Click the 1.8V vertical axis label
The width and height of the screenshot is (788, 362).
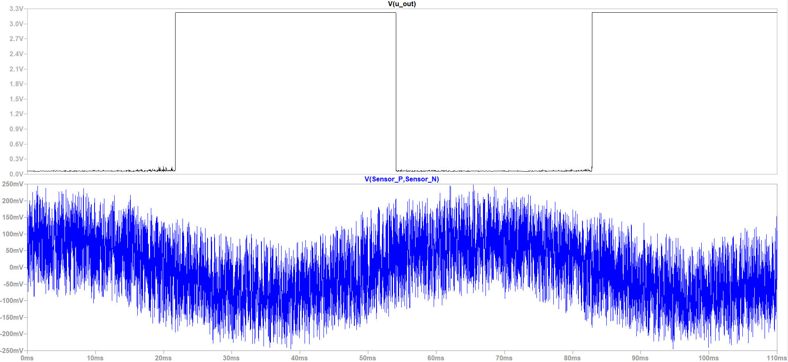click(x=16, y=84)
